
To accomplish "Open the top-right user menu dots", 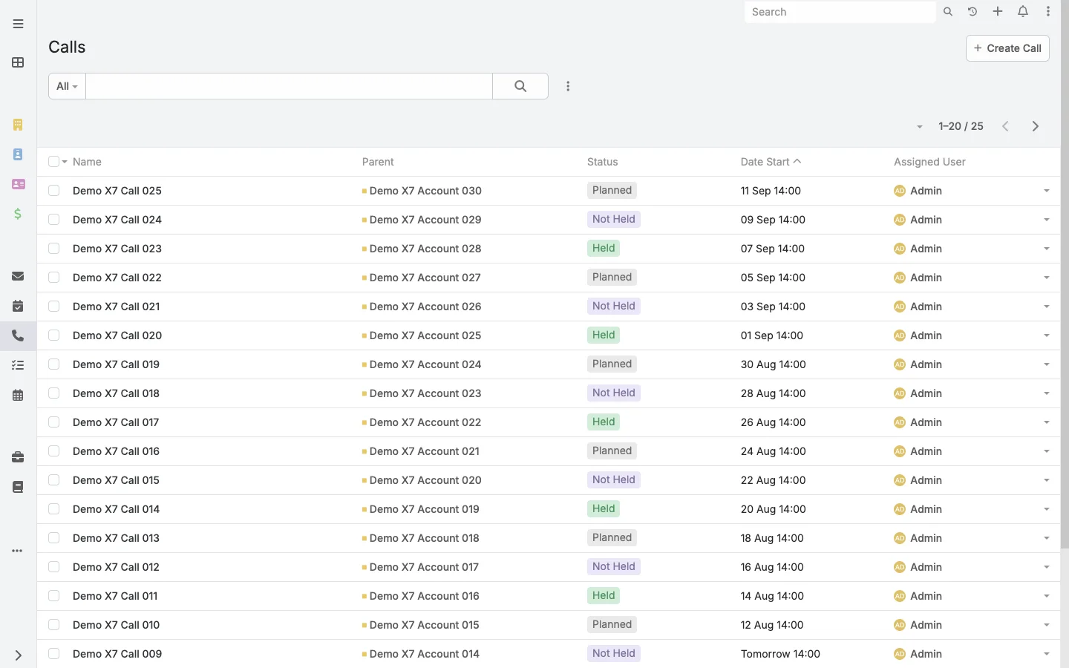I will click(1048, 12).
